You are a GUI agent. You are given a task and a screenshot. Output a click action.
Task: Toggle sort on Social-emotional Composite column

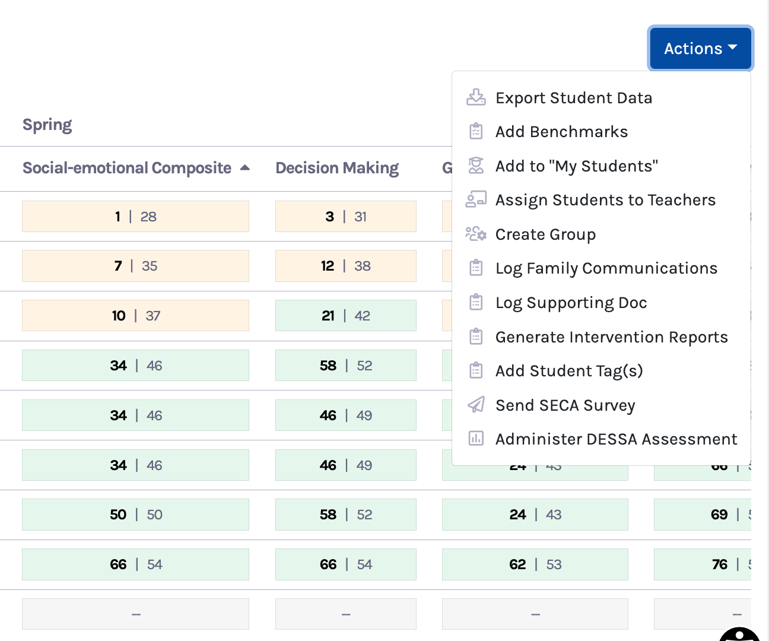[x=245, y=168]
